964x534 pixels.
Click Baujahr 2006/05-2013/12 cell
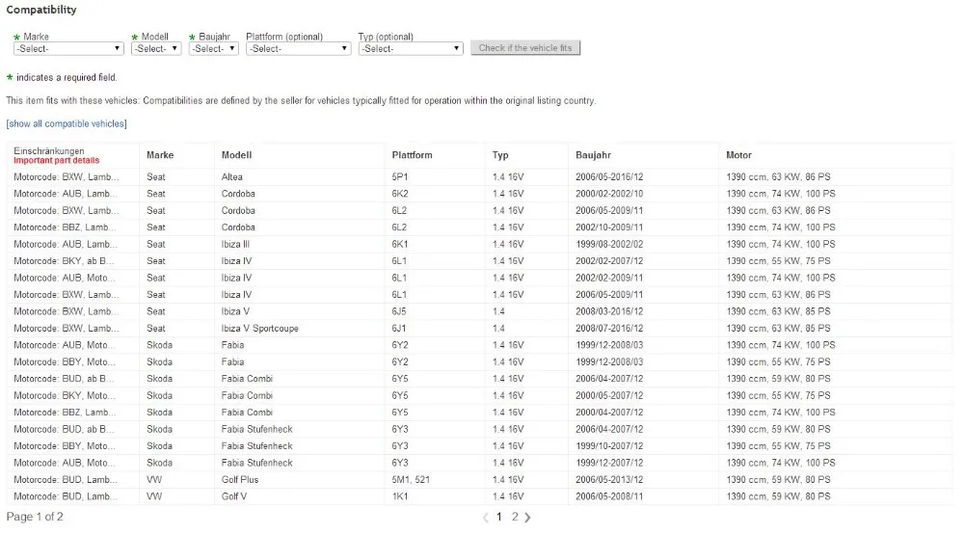pos(609,480)
